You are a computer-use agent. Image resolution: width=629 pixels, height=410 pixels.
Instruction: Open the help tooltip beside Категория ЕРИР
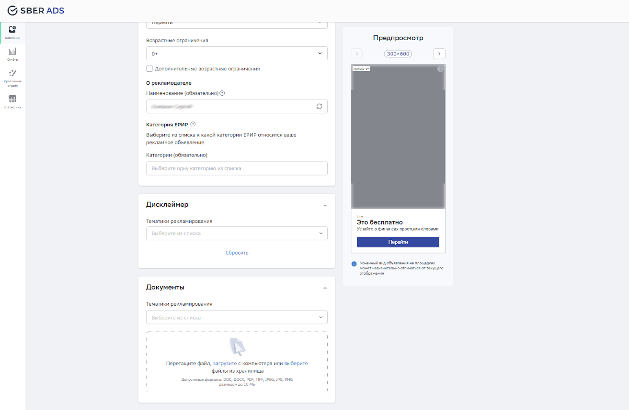[193, 124]
